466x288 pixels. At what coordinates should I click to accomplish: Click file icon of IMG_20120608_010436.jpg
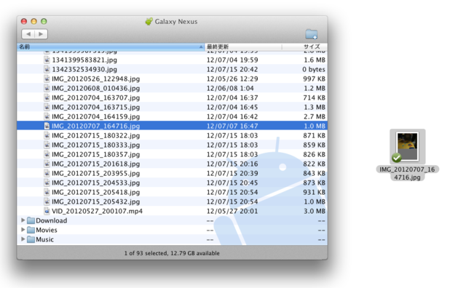click(47, 88)
